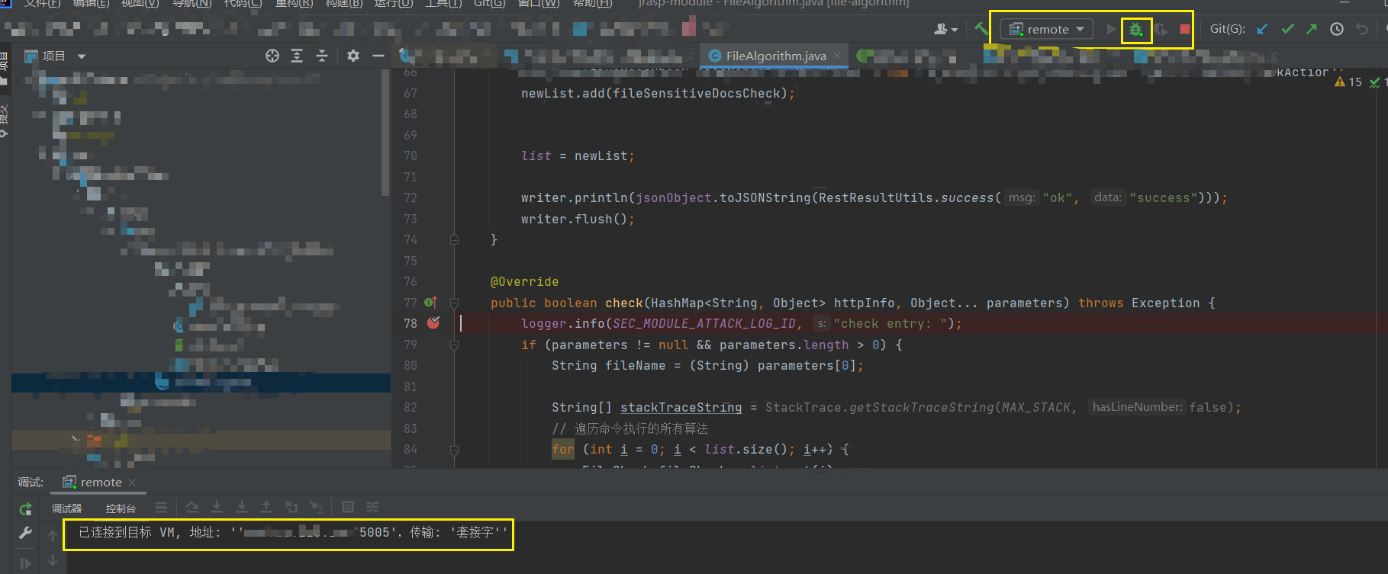Click code newList.add(fileSensitiveDocsCheck)
Image resolution: width=1388 pixels, height=574 pixels.
[658, 93]
